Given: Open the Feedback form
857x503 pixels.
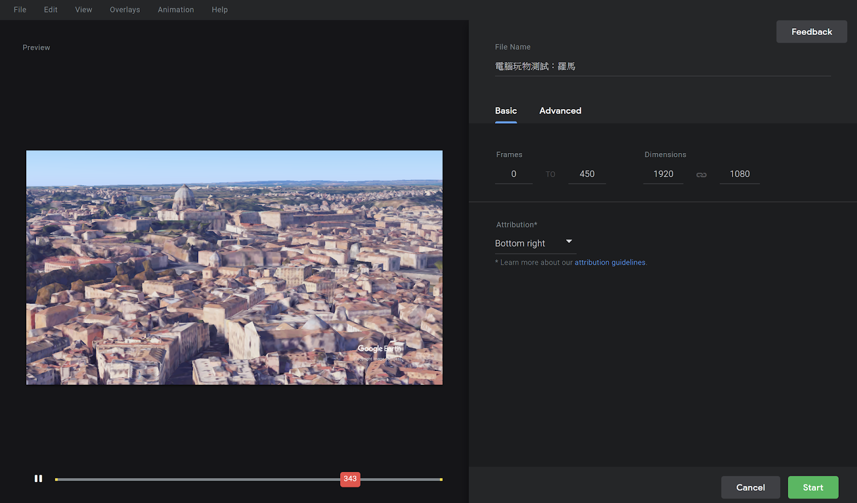Looking at the screenshot, I should (811, 31).
